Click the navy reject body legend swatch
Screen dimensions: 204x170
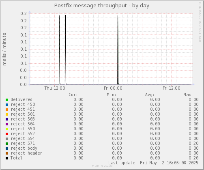click(x=7, y=148)
